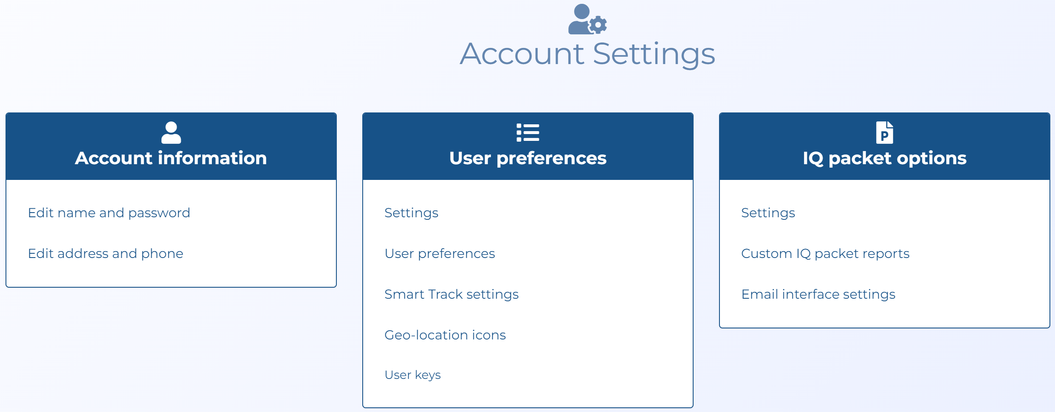This screenshot has width=1055, height=412.
Task: Open Edit name and password
Action: click(109, 213)
